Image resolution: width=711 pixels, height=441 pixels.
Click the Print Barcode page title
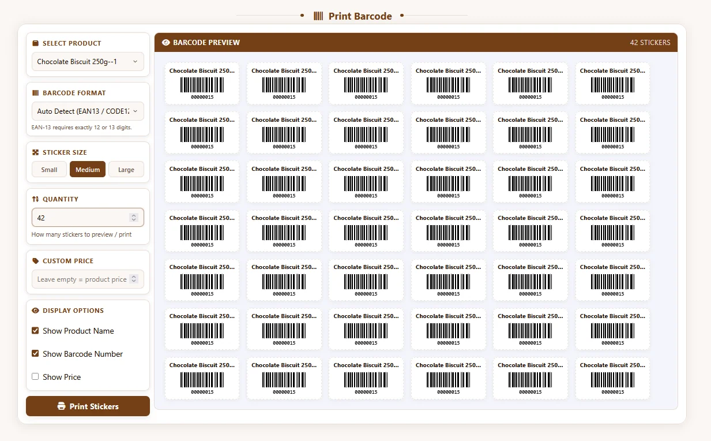360,16
